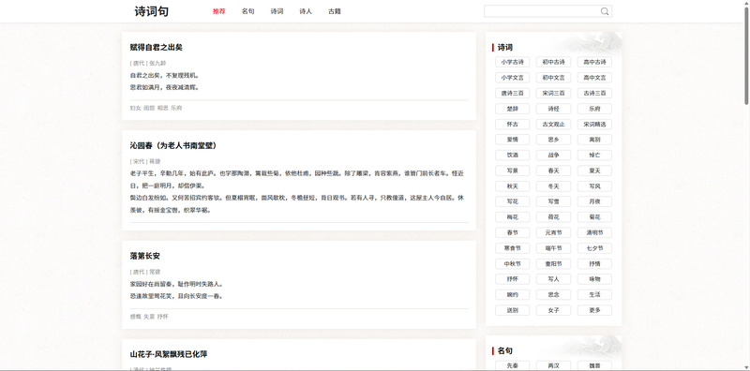The height and width of the screenshot is (371, 750).
Task: Pick the 中秋节 festival button
Action: pyautogui.click(x=512, y=264)
